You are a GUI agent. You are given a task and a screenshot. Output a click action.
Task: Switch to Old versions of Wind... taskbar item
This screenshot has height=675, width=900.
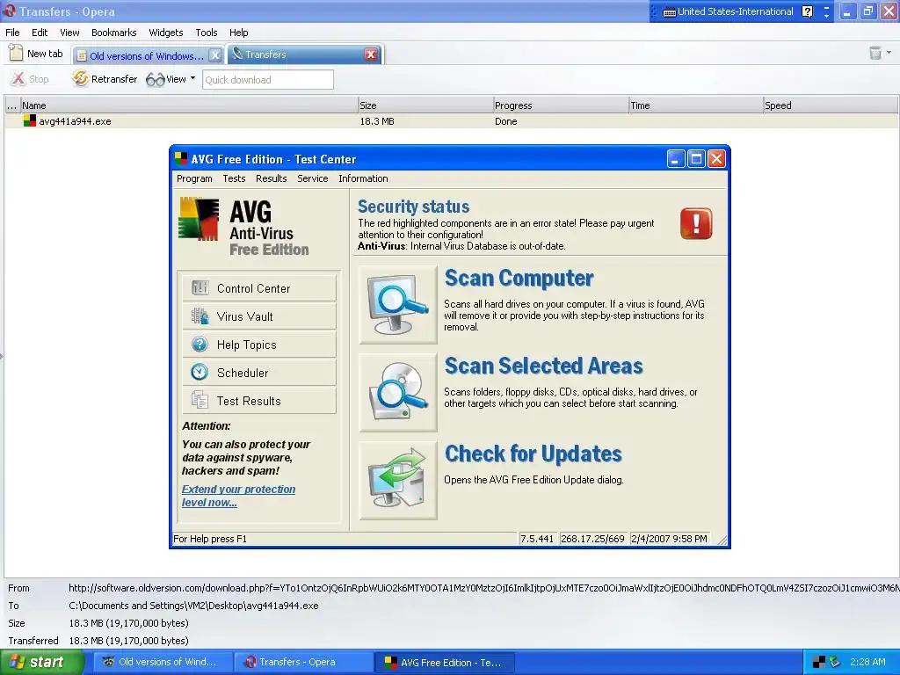pyautogui.click(x=163, y=662)
